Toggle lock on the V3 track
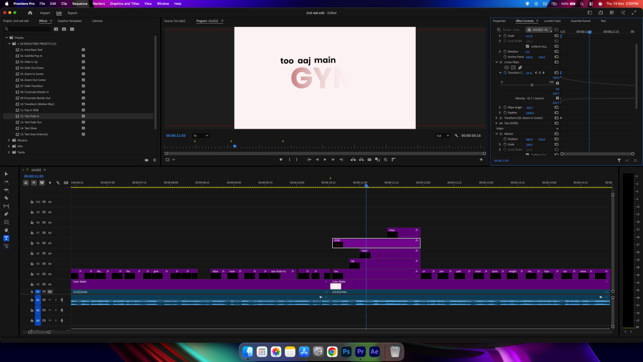The width and height of the screenshot is (643, 362). [32, 274]
